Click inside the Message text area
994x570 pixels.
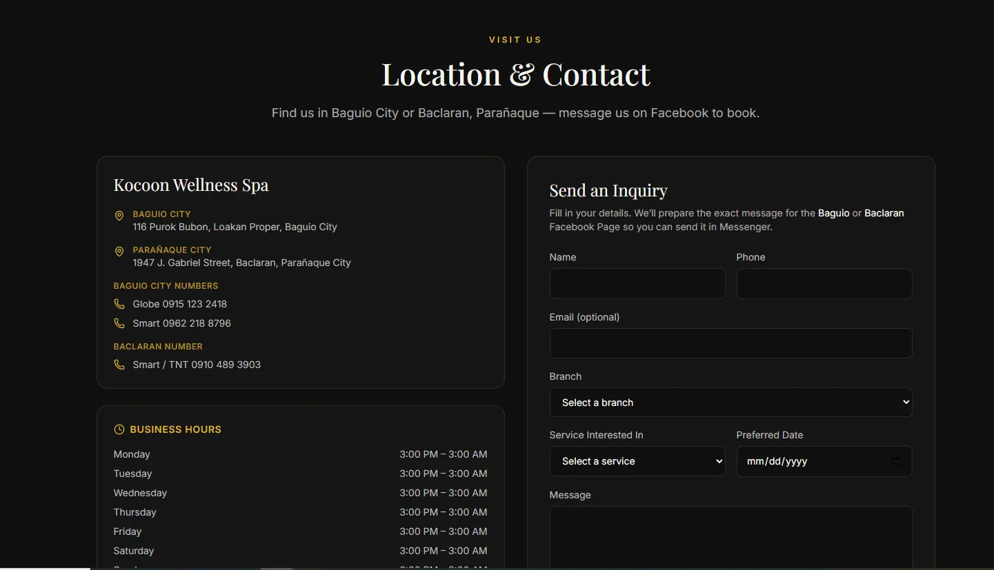[730, 538]
